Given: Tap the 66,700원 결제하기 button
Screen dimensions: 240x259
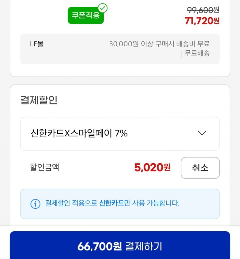Looking at the screenshot, I should (120, 246).
